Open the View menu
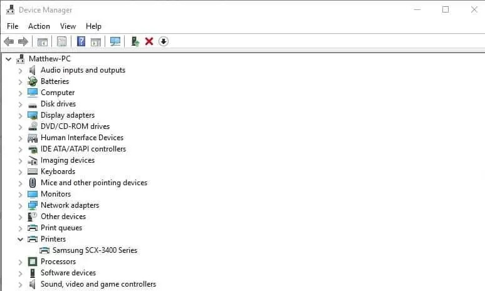This screenshot has height=291, width=485. pyautogui.click(x=68, y=26)
